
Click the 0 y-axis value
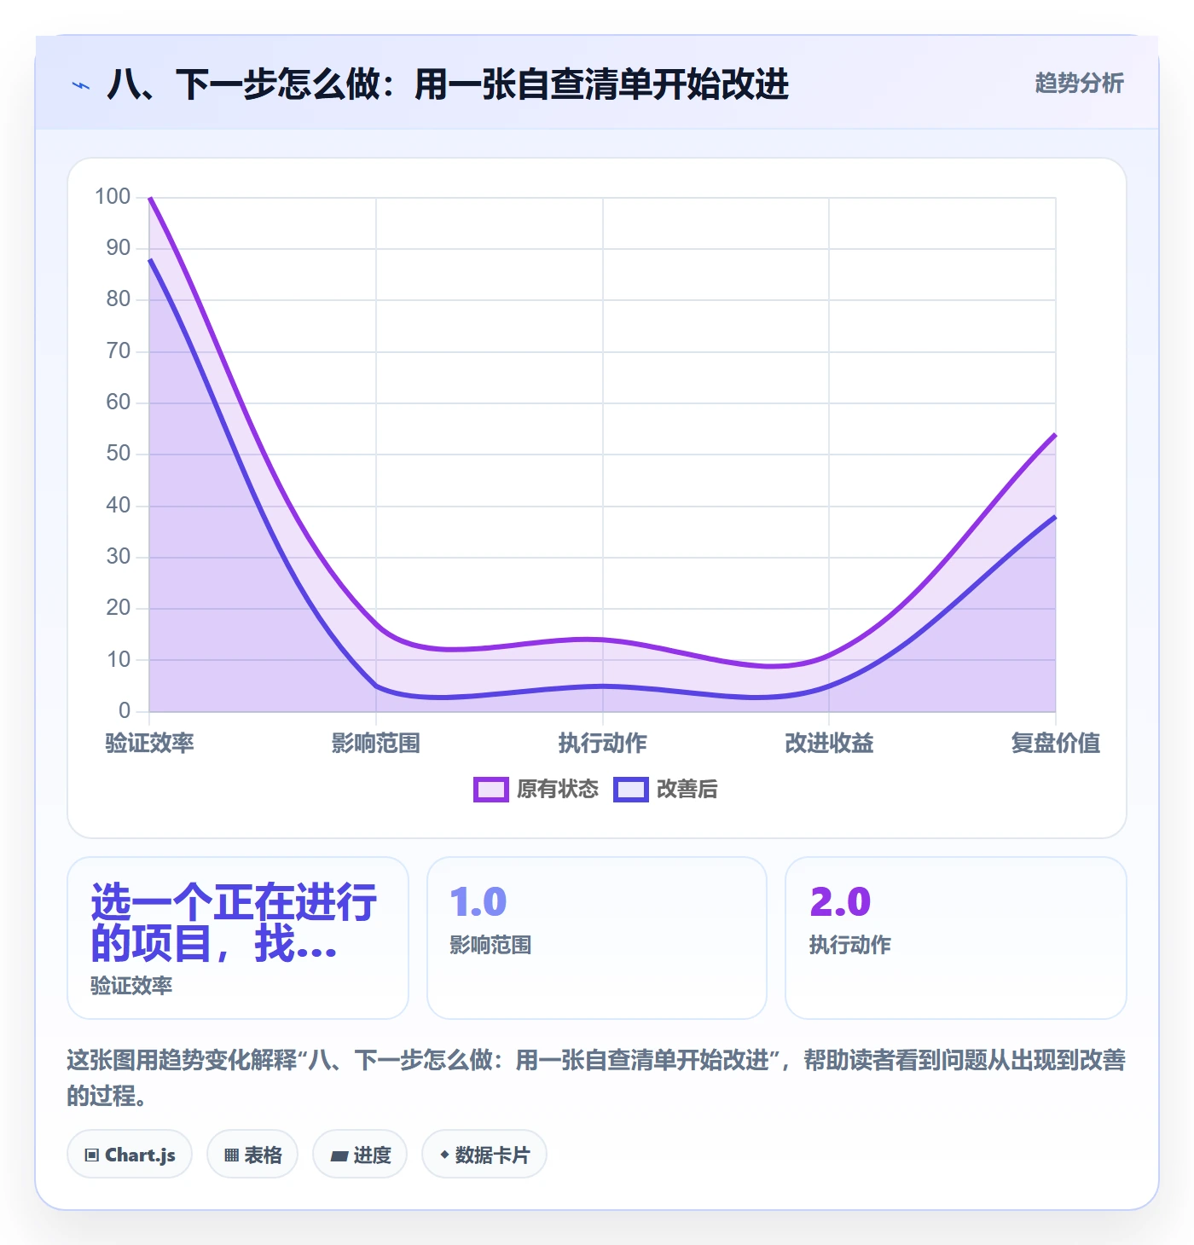pyautogui.click(x=125, y=710)
